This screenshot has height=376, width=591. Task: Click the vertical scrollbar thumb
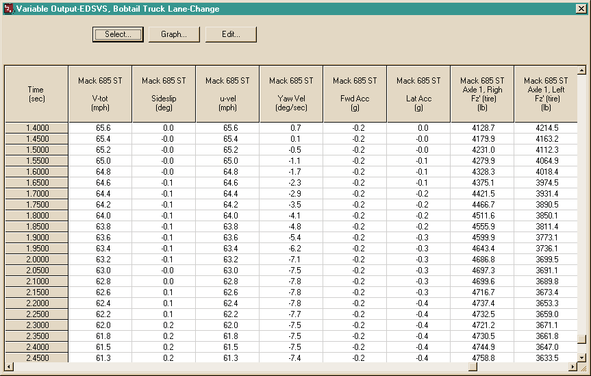click(x=582, y=339)
